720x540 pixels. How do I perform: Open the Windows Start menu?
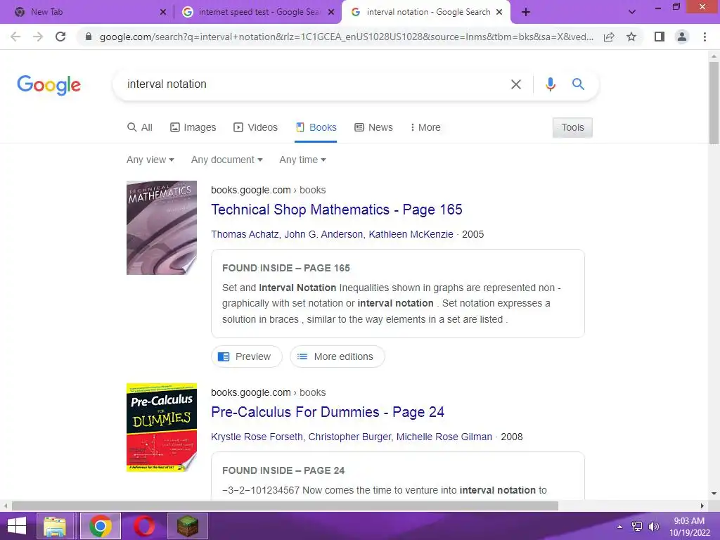(17, 526)
